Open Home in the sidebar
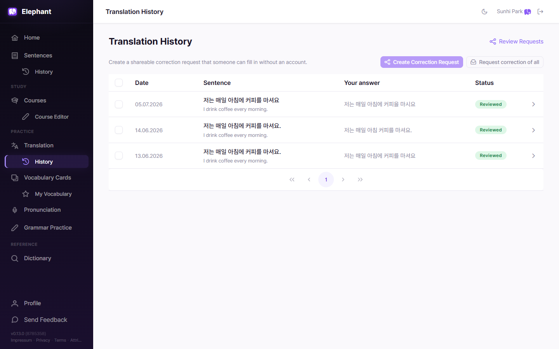Screen dimensions: 559x349 click(47, 38)
